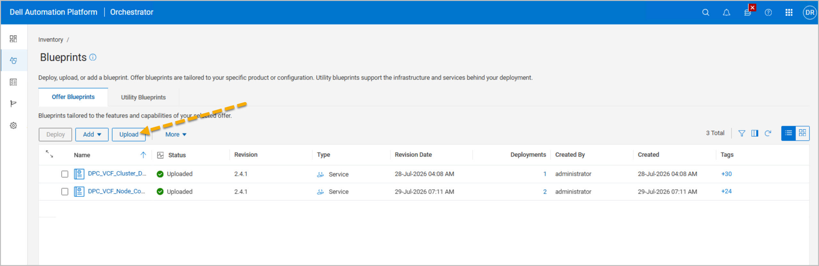Click the Orchestrator title in header
The width and height of the screenshot is (819, 266).
[132, 12]
